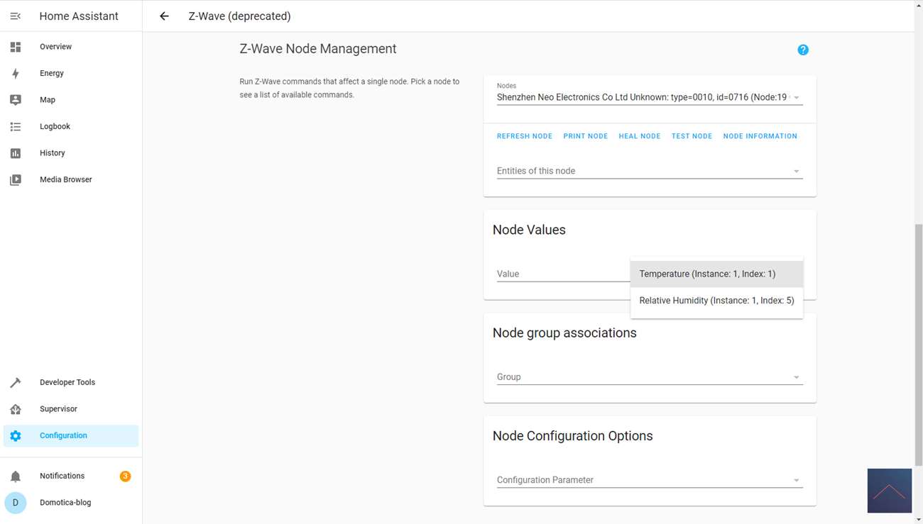Open Developer Tools hammer icon
The image size is (923, 524).
click(x=16, y=382)
